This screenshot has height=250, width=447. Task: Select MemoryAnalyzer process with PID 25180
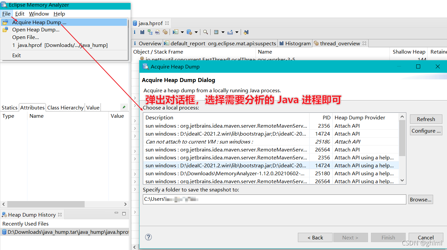click(x=271, y=173)
